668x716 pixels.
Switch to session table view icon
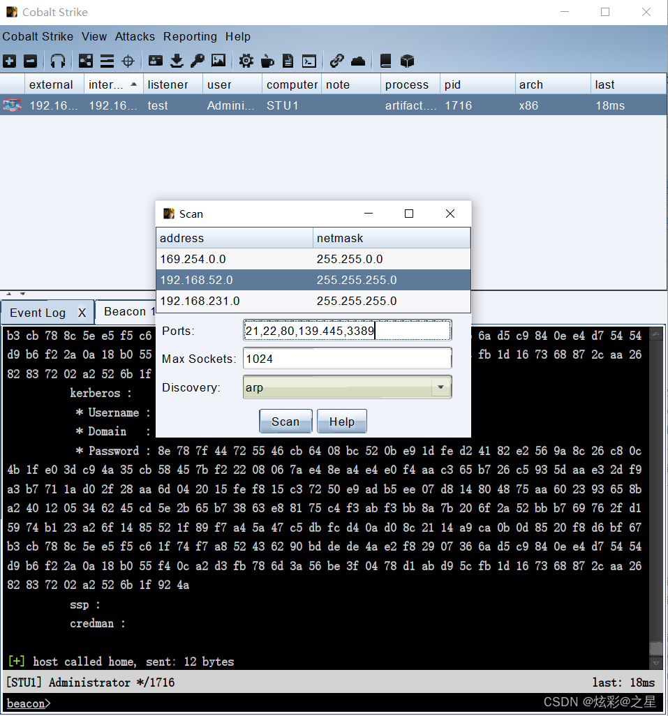click(107, 61)
